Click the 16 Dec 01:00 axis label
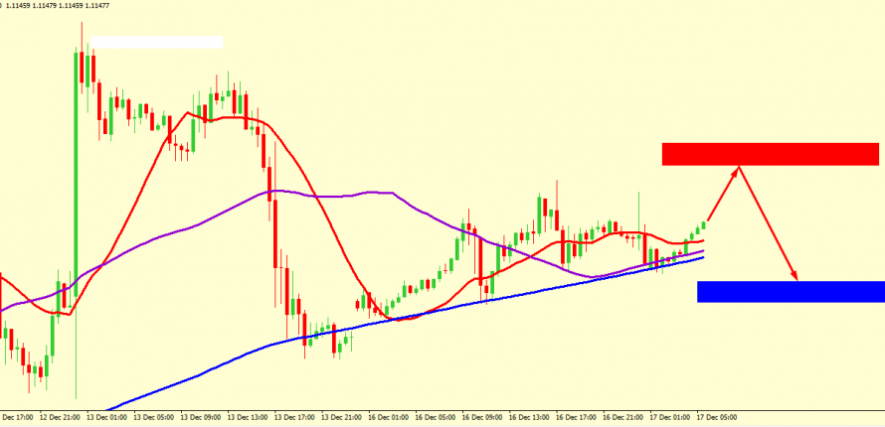885x427 pixels. pyautogui.click(x=389, y=417)
